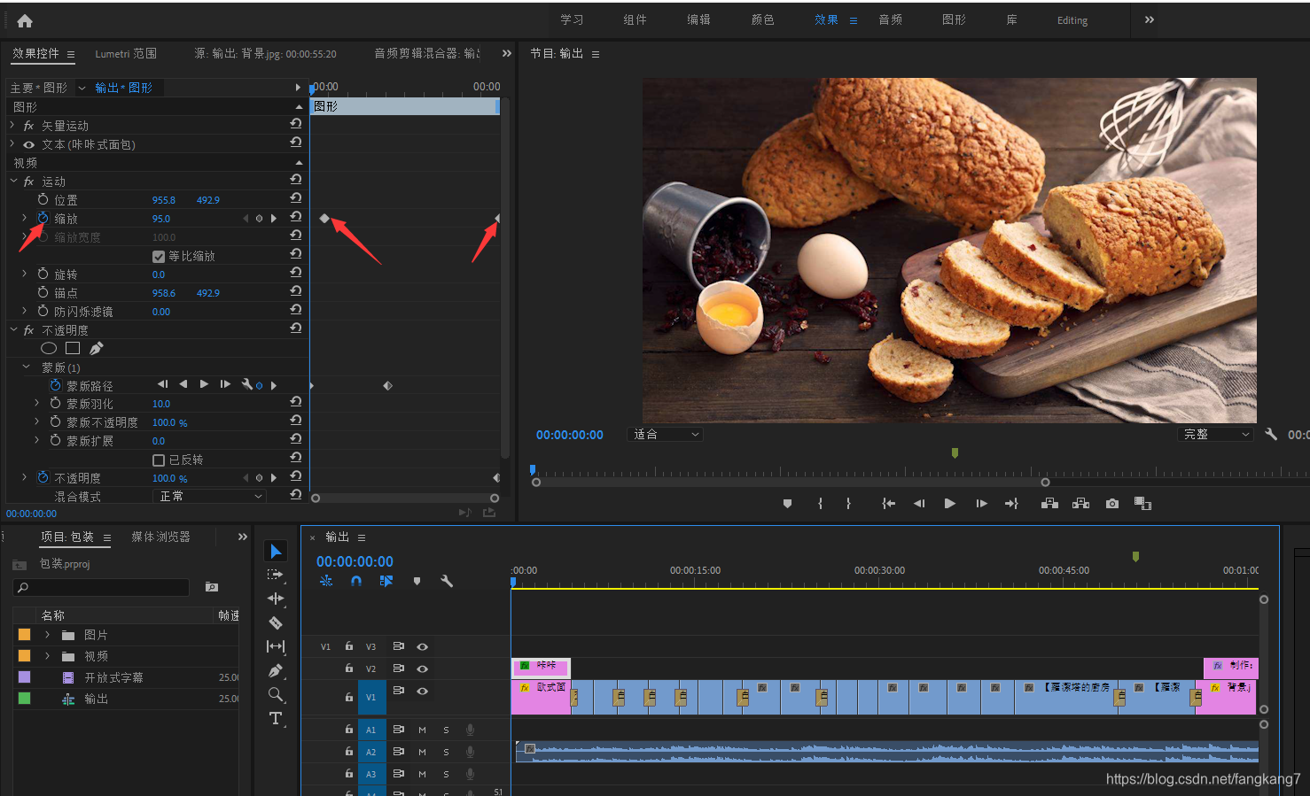
Task: Click the project panel search field
Action: (x=102, y=587)
